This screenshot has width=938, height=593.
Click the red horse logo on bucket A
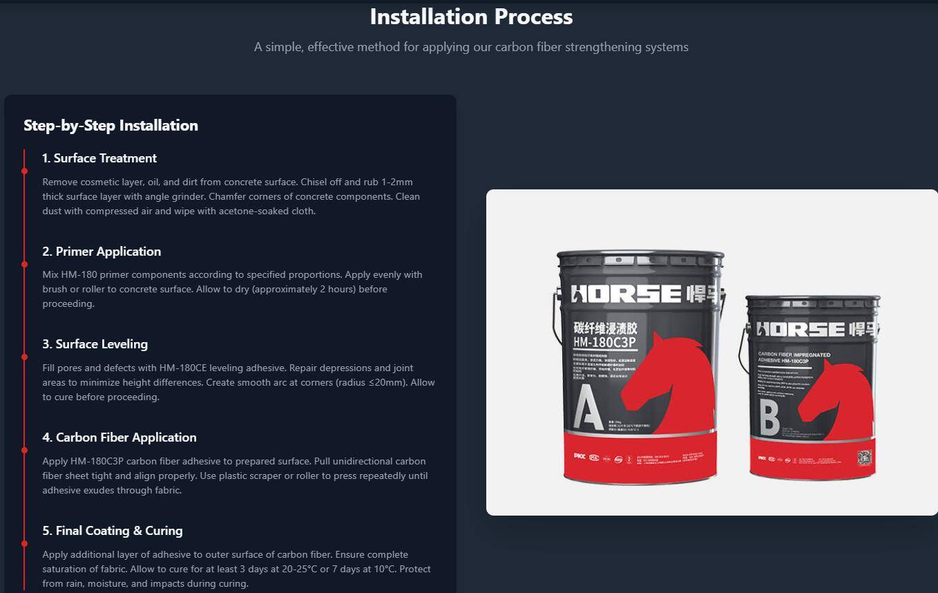(x=668, y=383)
